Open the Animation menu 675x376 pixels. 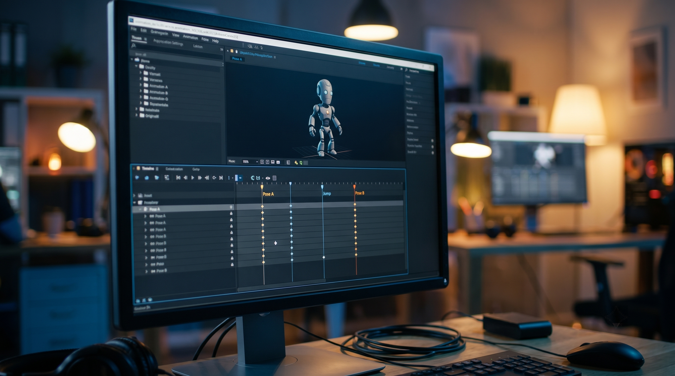[x=190, y=37]
